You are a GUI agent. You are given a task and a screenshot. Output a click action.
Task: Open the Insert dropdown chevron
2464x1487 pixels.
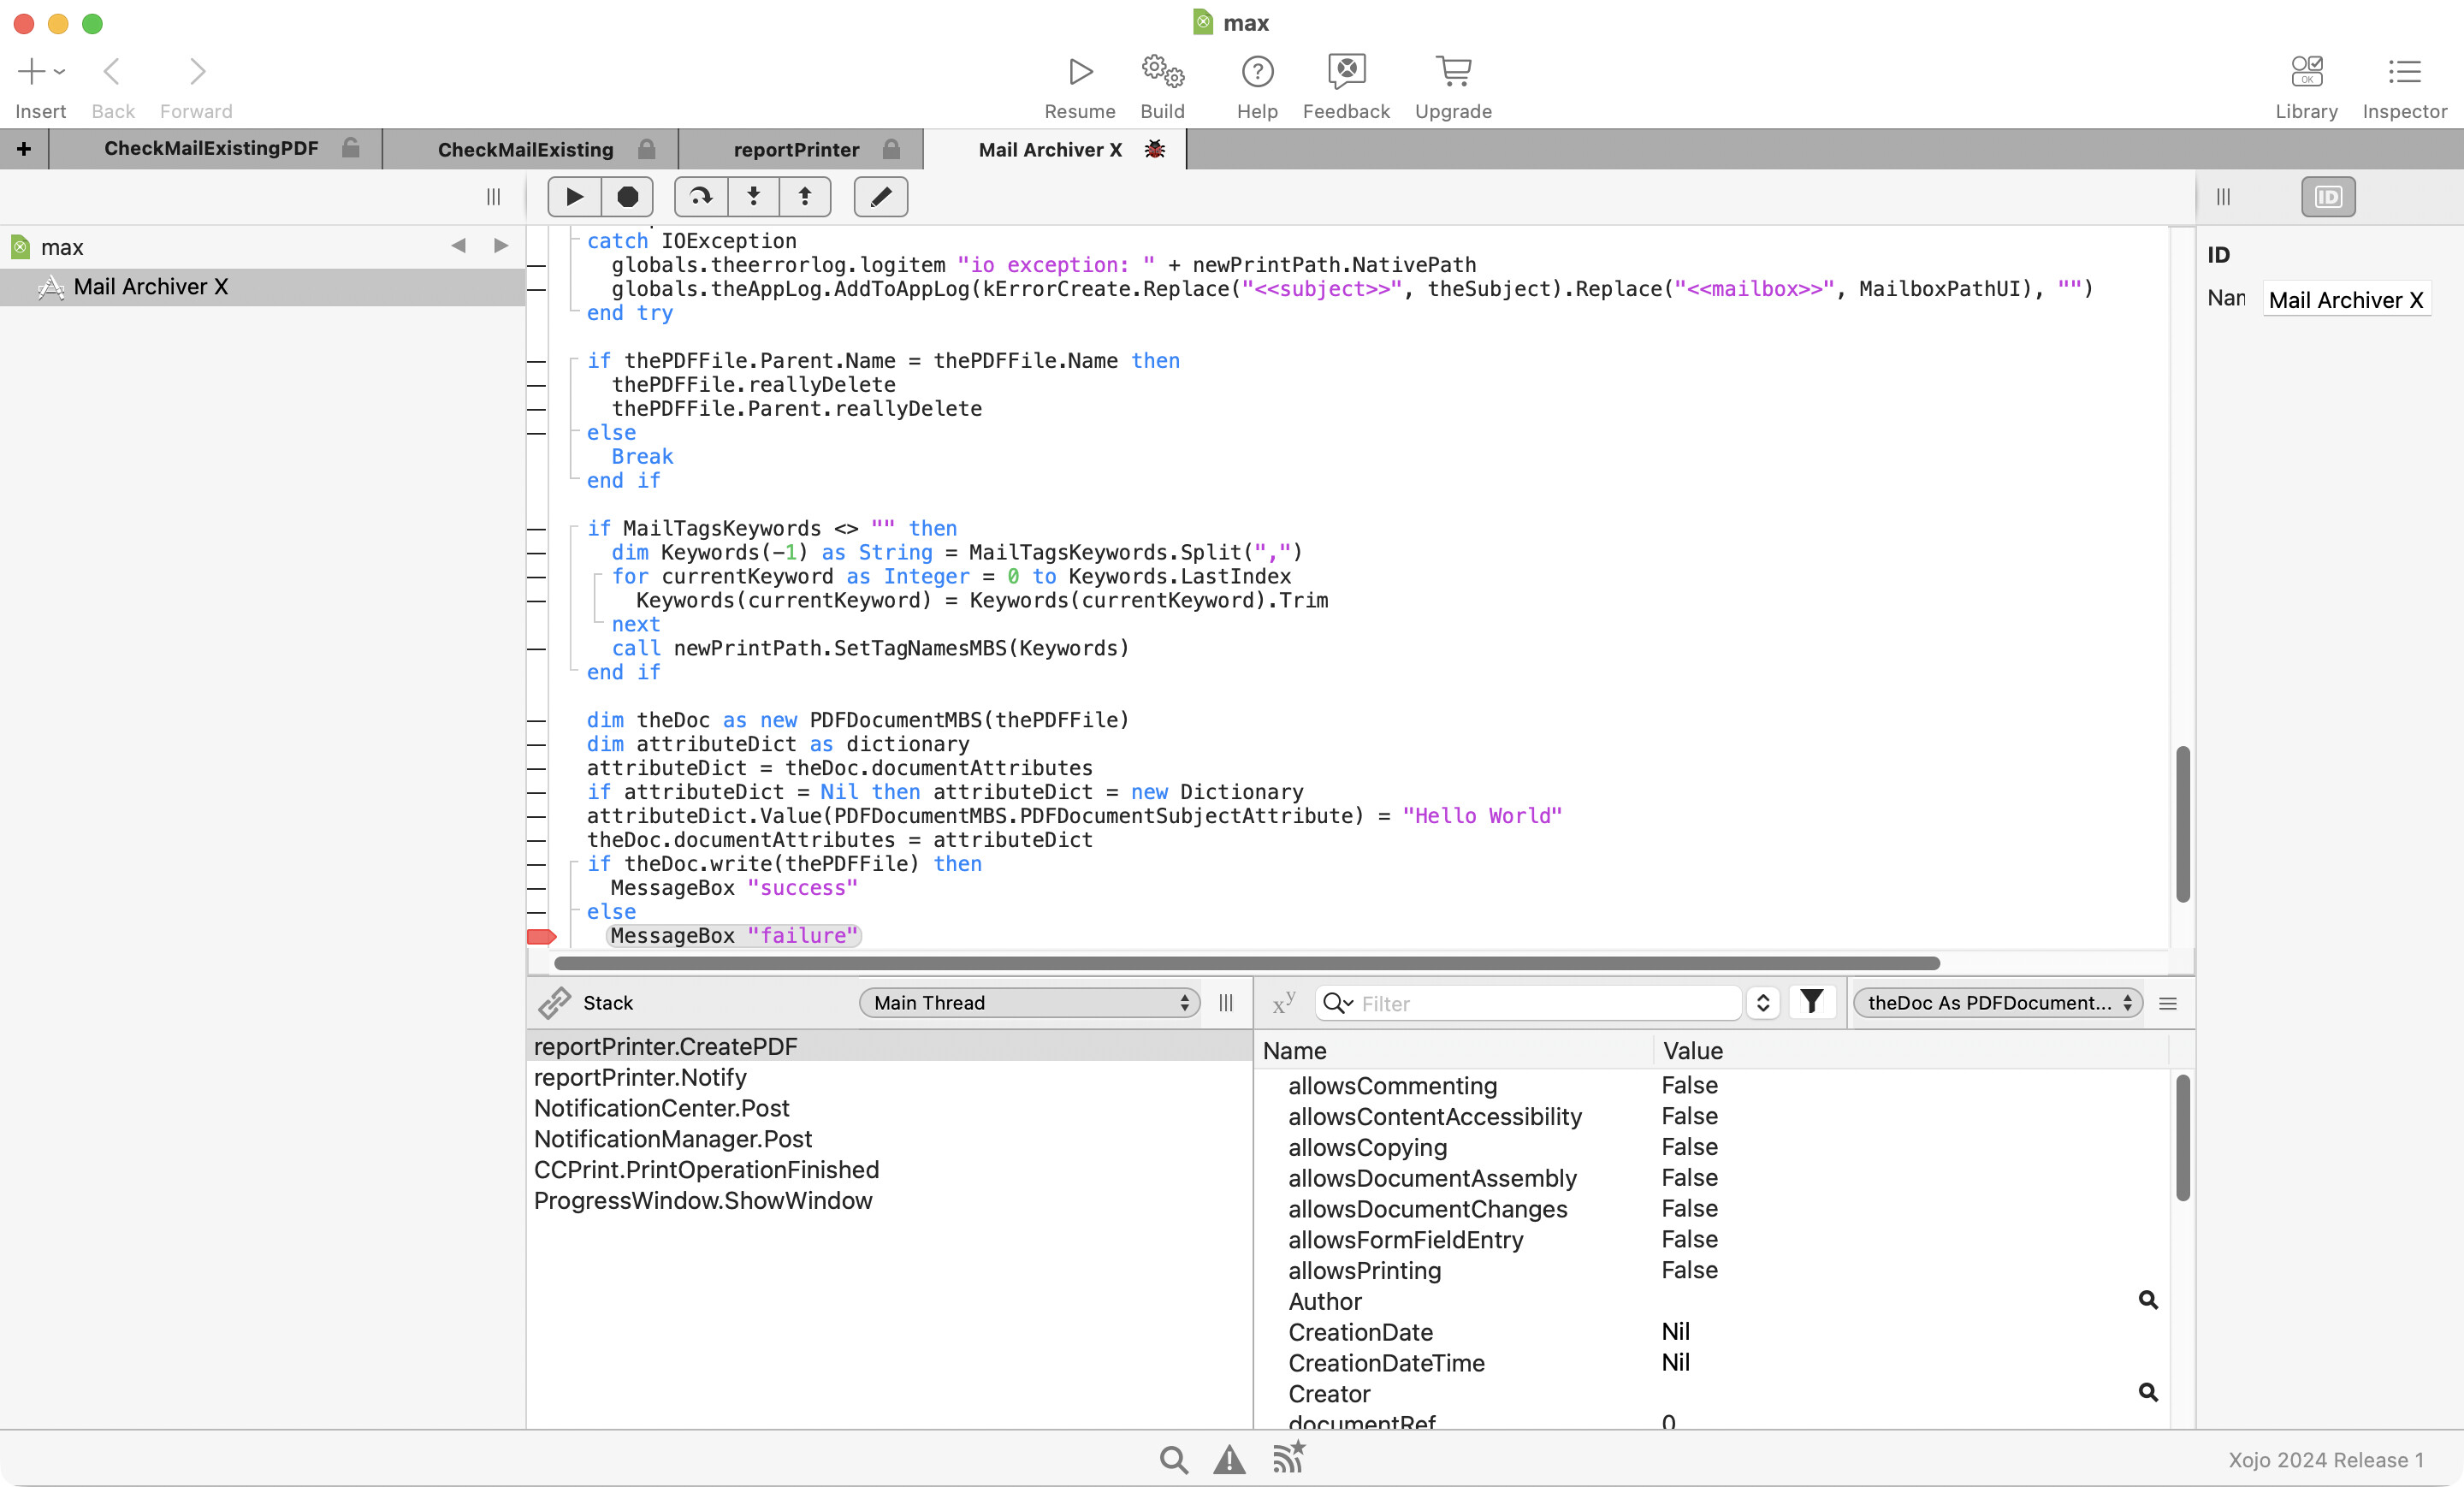[x=60, y=72]
